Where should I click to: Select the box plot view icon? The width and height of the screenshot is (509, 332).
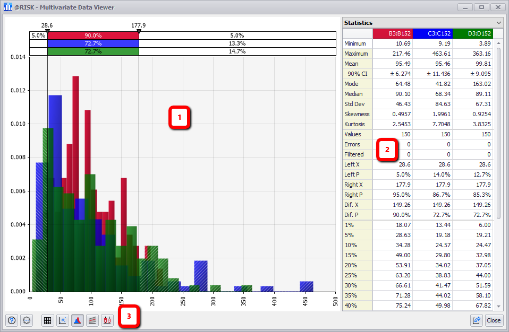click(107, 320)
